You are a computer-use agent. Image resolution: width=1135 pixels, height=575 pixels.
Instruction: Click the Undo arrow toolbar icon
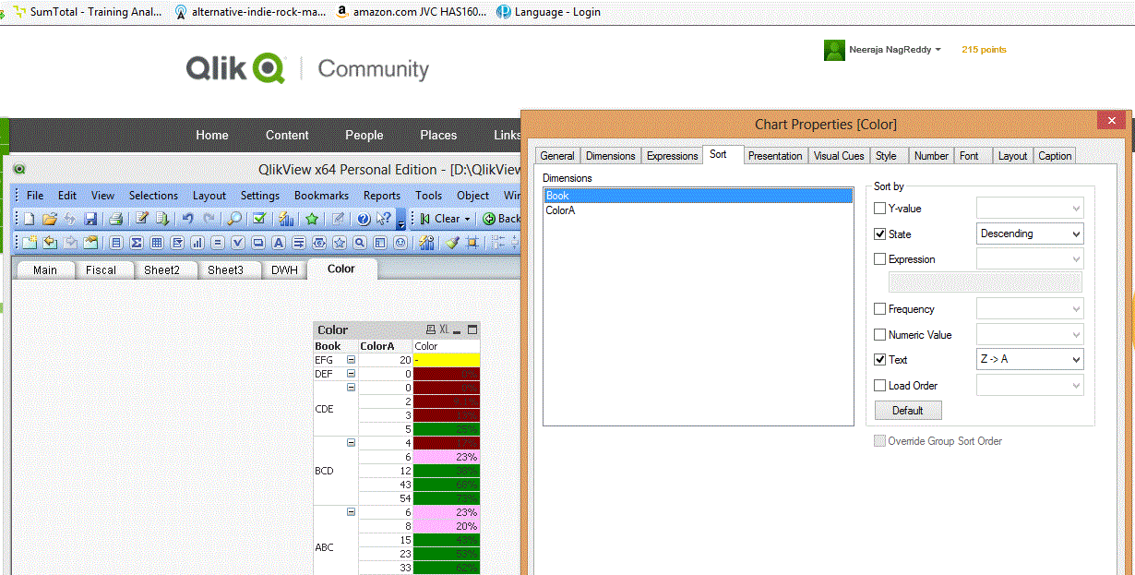[x=187, y=219]
